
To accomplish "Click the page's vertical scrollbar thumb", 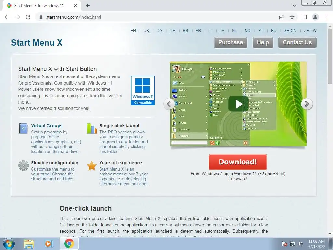I will 330,56.
